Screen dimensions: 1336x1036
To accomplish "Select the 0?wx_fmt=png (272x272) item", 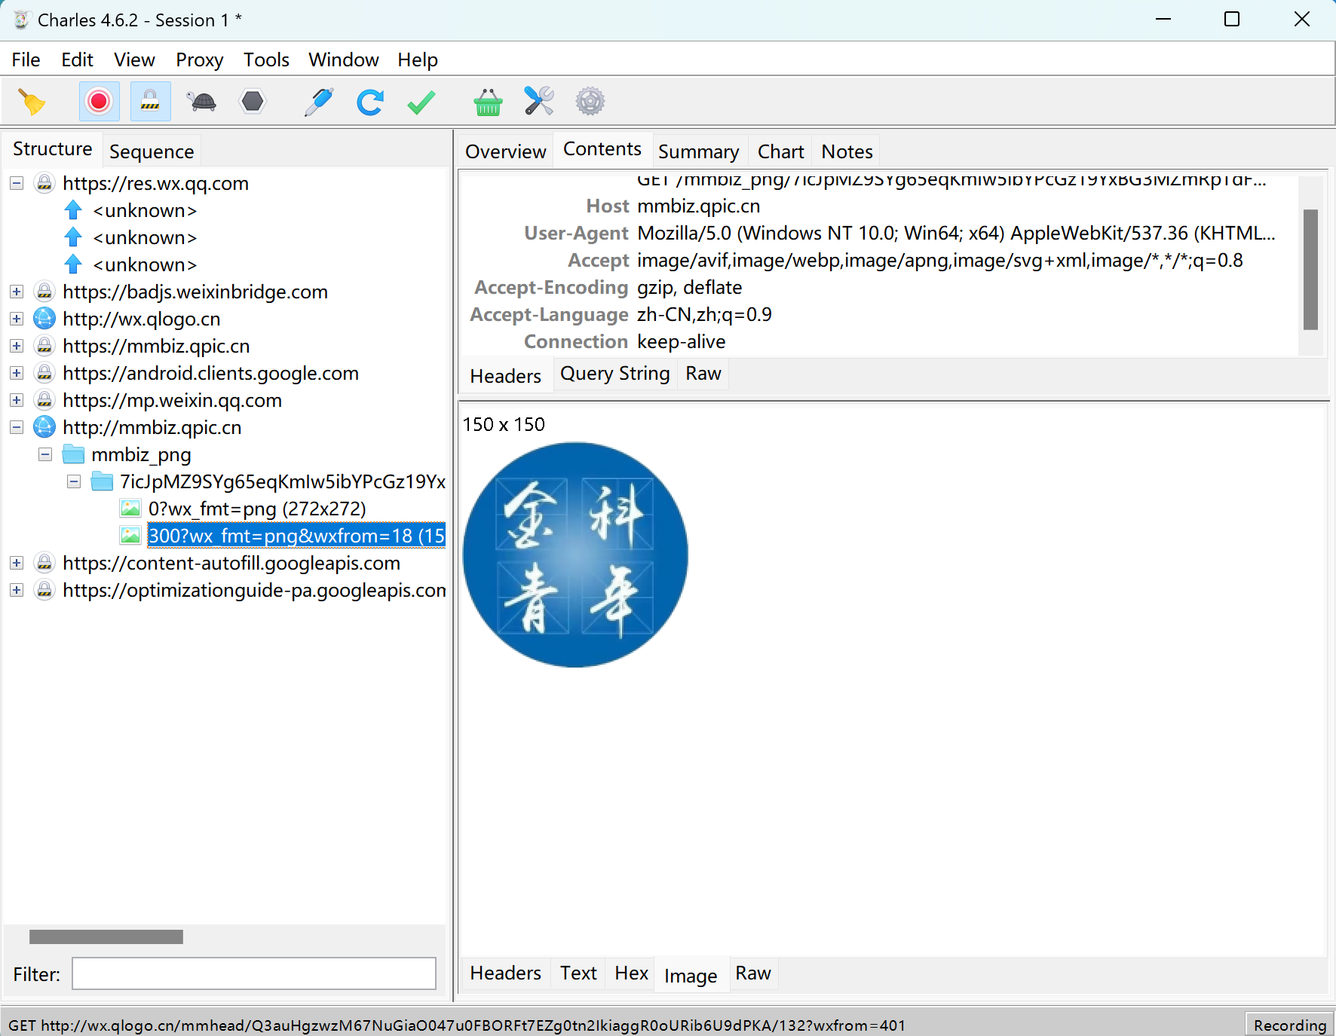I will click(257, 509).
